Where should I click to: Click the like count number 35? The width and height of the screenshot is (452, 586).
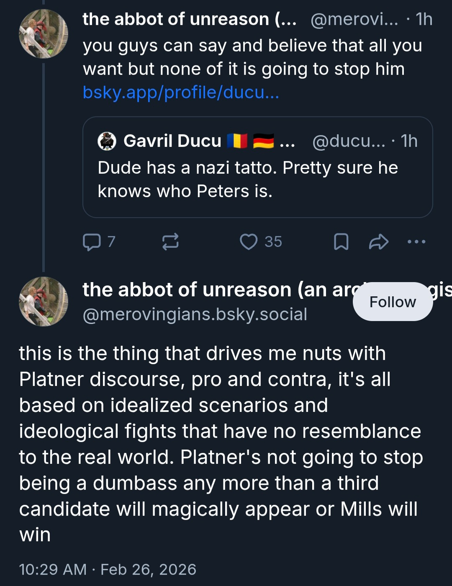coord(273,242)
